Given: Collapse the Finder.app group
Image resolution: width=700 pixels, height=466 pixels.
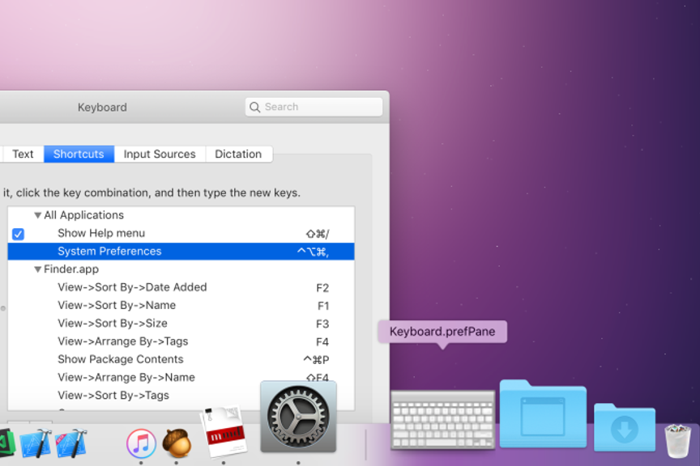Looking at the screenshot, I should tap(38, 269).
